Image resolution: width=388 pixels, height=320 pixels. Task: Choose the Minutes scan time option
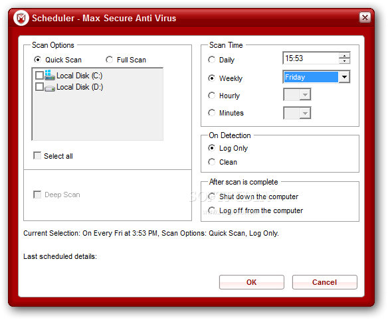point(211,113)
